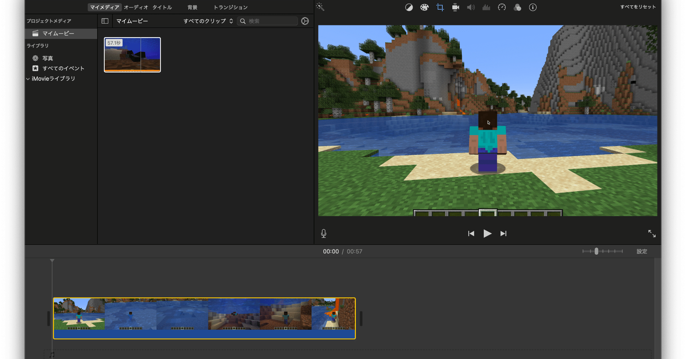Open the speed adjustment tool

coord(502,8)
